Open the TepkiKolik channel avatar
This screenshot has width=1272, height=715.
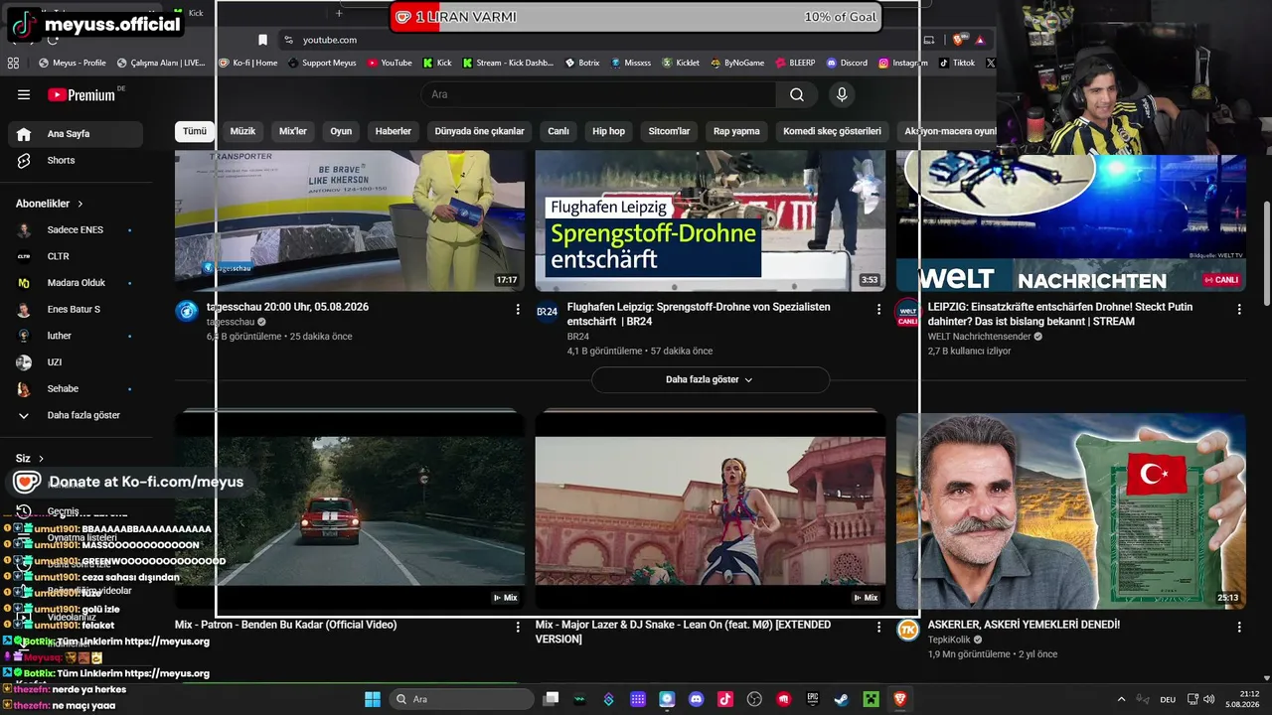click(x=908, y=630)
